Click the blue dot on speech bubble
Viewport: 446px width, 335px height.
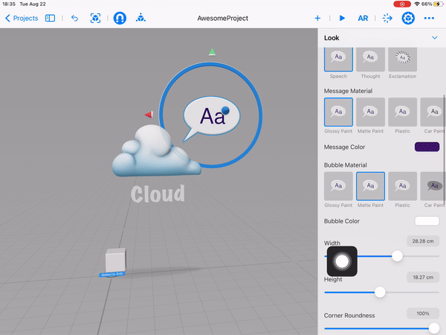tap(225, 110)
